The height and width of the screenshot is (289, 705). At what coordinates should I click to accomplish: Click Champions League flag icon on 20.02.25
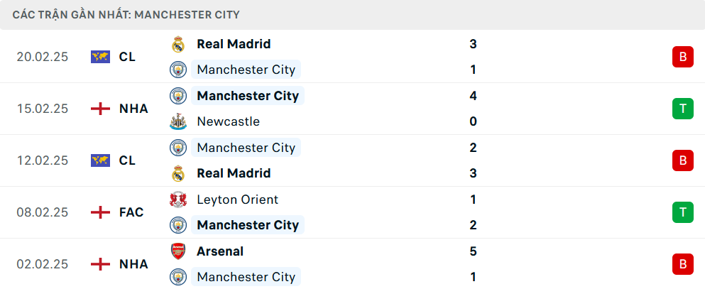click(x=101, y=57)
